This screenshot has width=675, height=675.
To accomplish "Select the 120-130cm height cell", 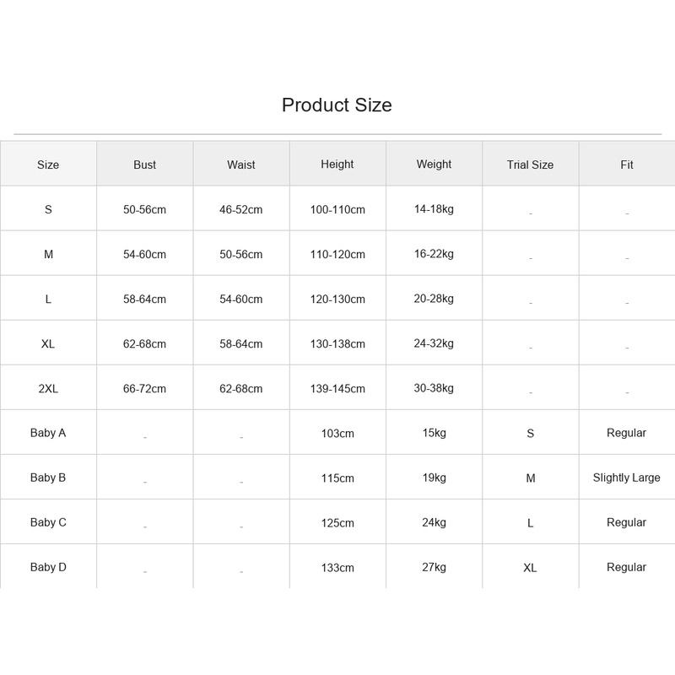I will click(337, 299).
